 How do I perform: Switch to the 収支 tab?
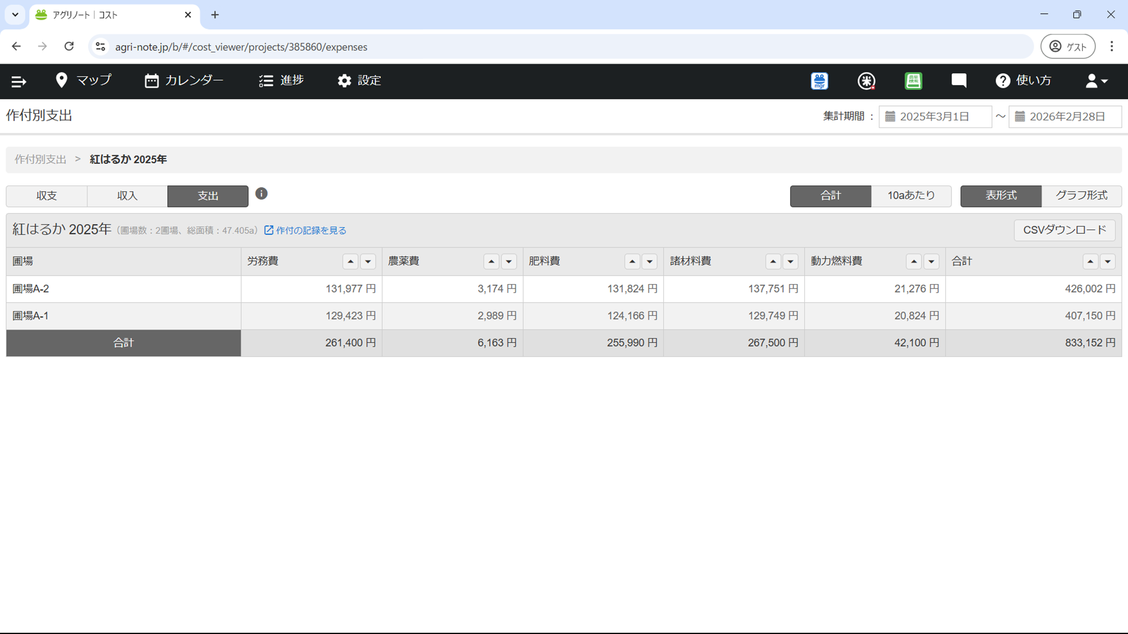tap(47, 196)
